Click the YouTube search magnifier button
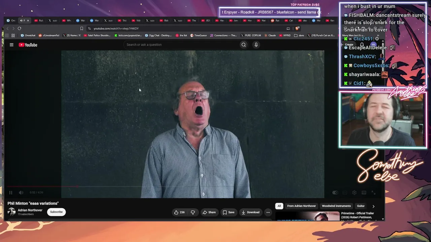This screenshot has width=431, height=242. coord(244,45)
